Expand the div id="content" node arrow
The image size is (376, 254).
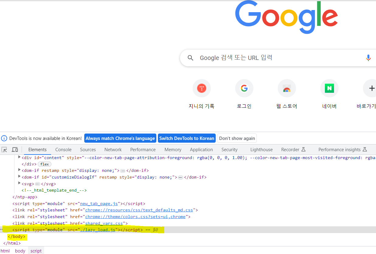pyautogui.click(x=19, y=157)
